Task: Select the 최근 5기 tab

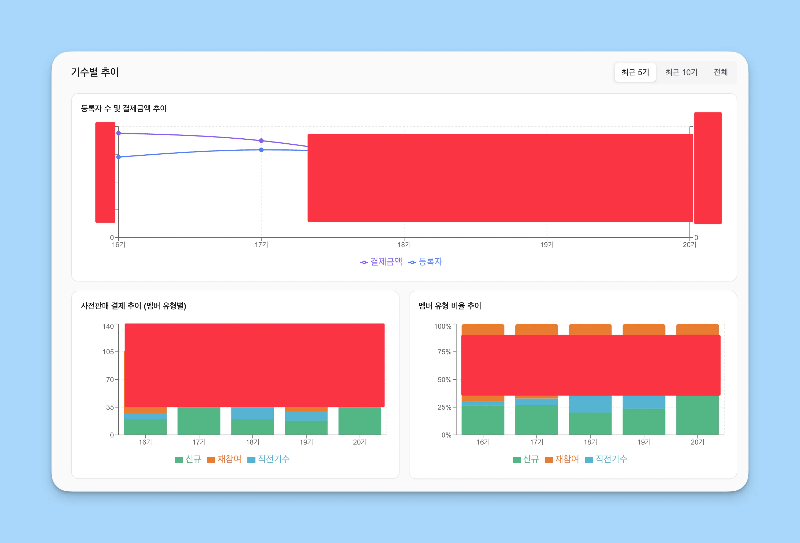Action: click(635, 72)
